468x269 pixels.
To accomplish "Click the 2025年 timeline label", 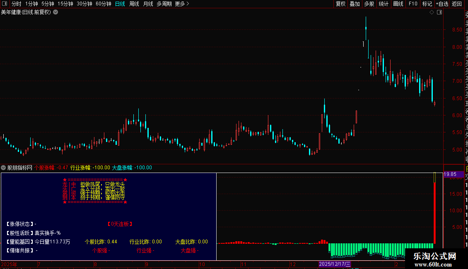I will (x=9, y=264).
